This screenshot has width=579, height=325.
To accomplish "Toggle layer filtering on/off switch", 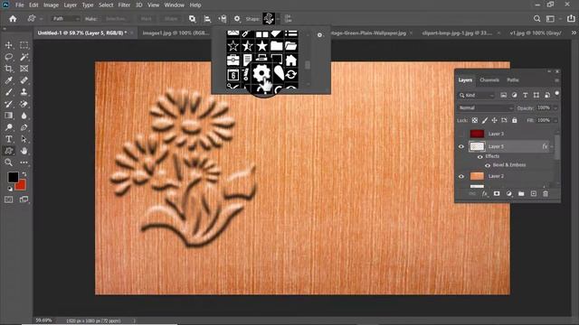I will 557,94.
